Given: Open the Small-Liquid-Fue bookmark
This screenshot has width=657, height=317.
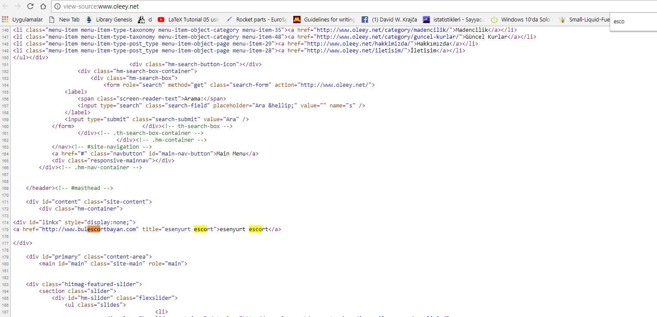Looking at the screenshot, I should (584, 19).
